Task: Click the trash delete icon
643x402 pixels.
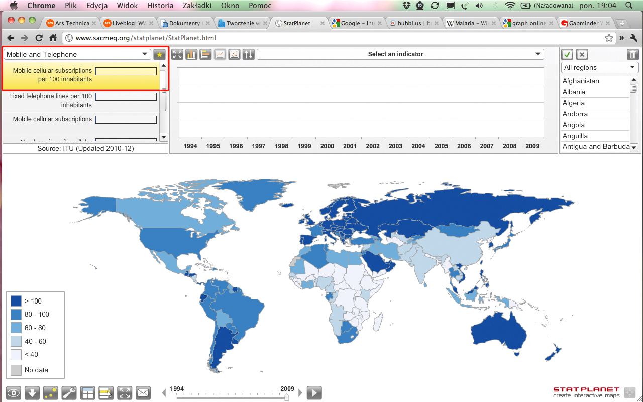Action: coord(633,55)
